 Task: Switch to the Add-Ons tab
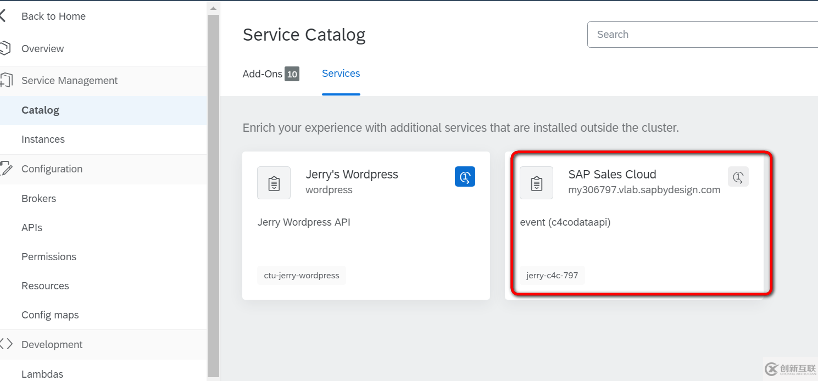(x=263, y=73)
